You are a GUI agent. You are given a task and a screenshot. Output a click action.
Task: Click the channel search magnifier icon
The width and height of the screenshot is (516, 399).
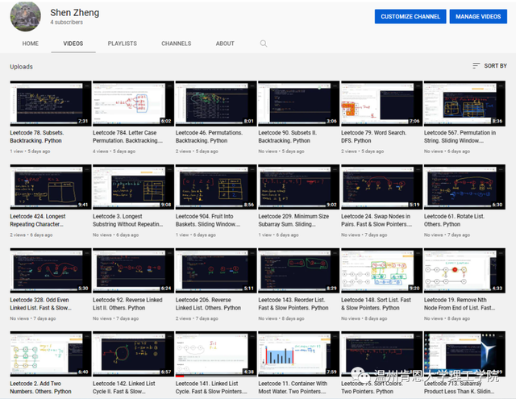tap(264, 44)
